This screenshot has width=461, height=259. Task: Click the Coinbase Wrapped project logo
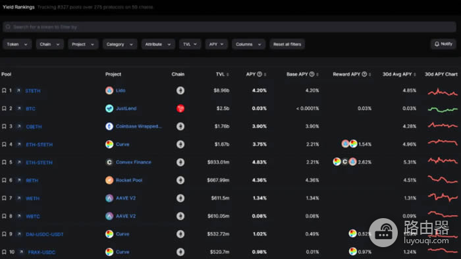tap(109, 127)
